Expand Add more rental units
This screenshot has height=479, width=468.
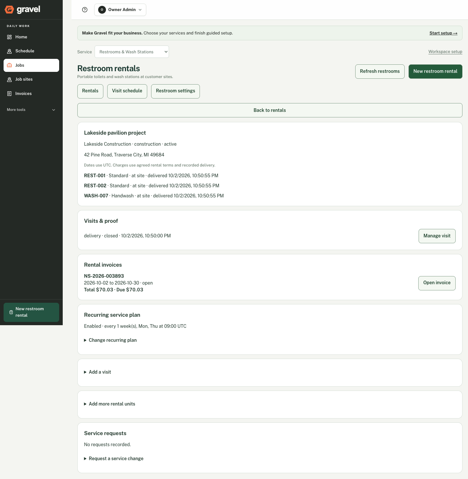pos(110,404)
